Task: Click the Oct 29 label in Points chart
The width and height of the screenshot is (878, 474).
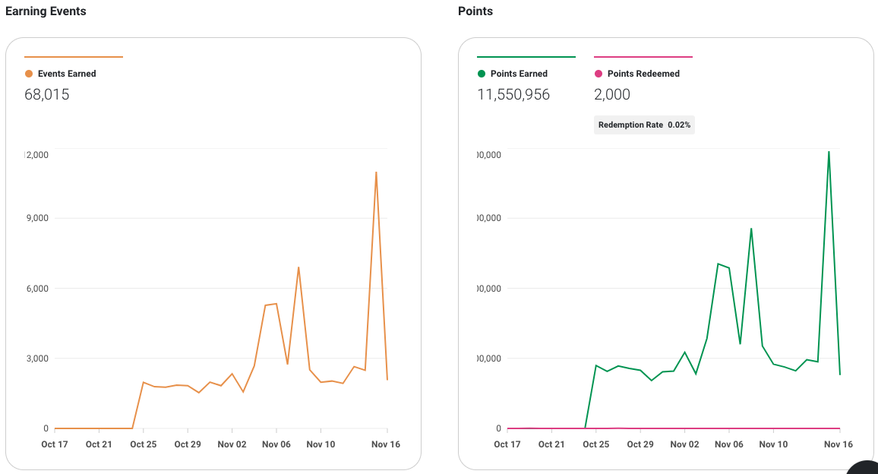Action: [640, 444]
